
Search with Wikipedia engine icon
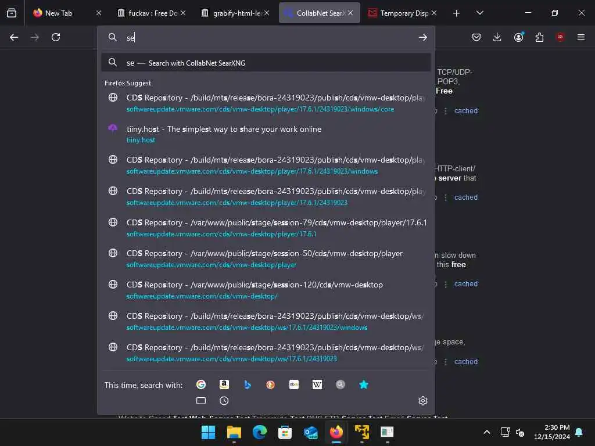[317, 384]
